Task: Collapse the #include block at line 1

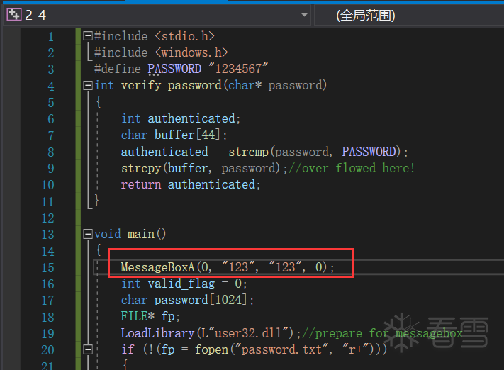Action: point(87,36)
